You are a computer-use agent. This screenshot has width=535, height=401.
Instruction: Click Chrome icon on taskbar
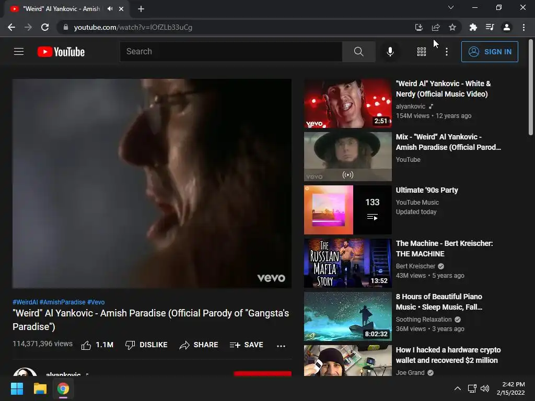(63, 388)
